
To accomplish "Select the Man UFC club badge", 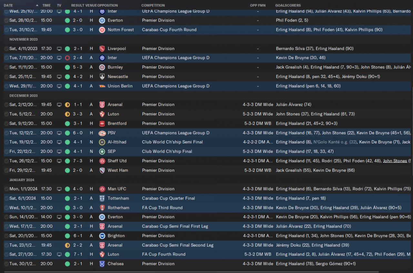I will coord(102,189).
